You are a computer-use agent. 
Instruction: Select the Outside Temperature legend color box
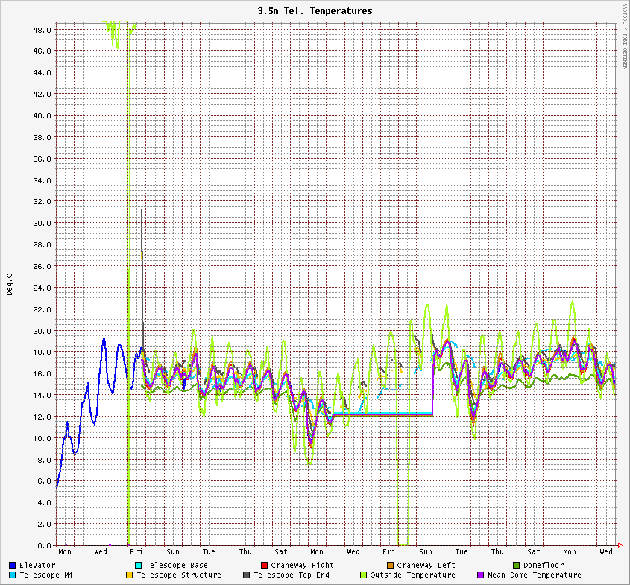364,575
